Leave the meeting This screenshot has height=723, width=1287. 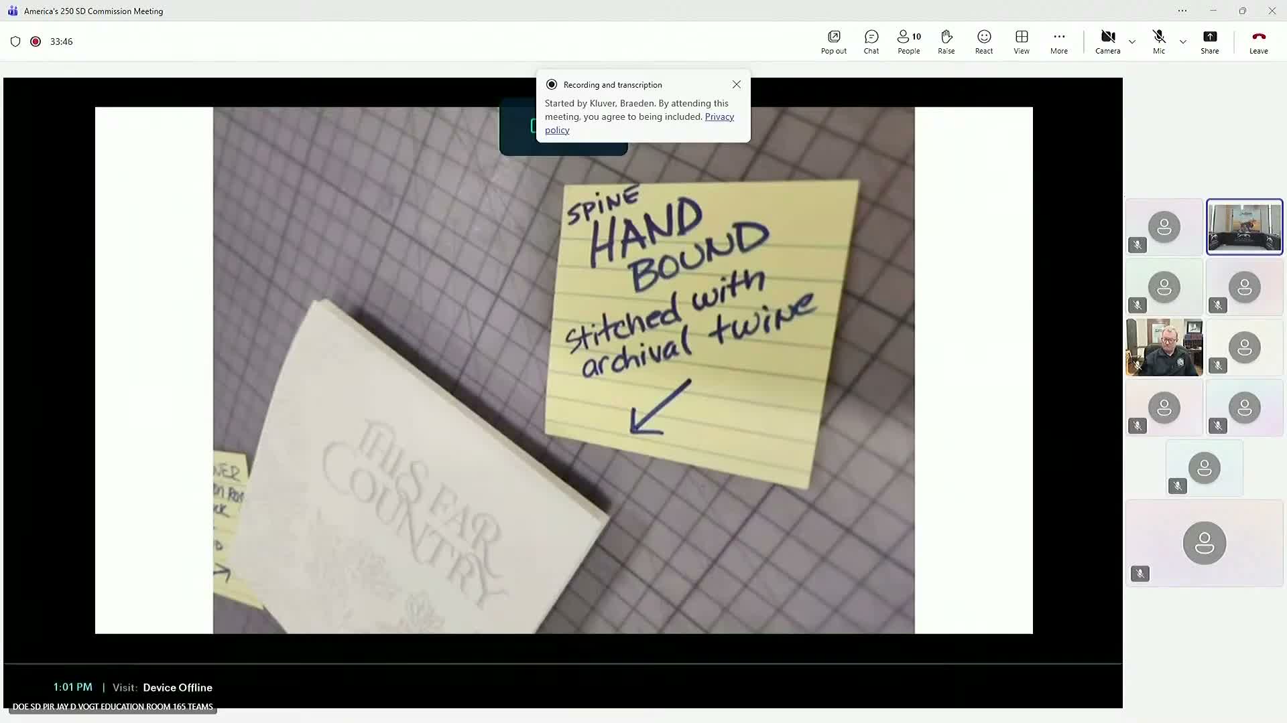(x=1258, y=42)
